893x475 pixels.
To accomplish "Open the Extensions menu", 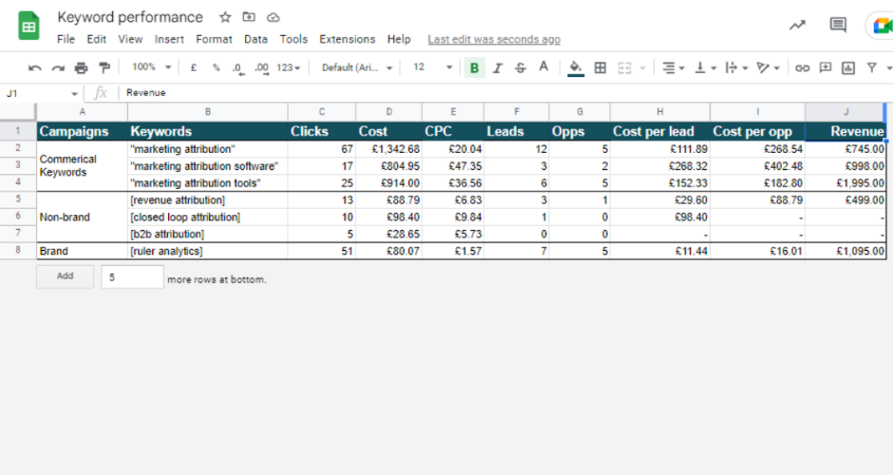I will 347,39.
